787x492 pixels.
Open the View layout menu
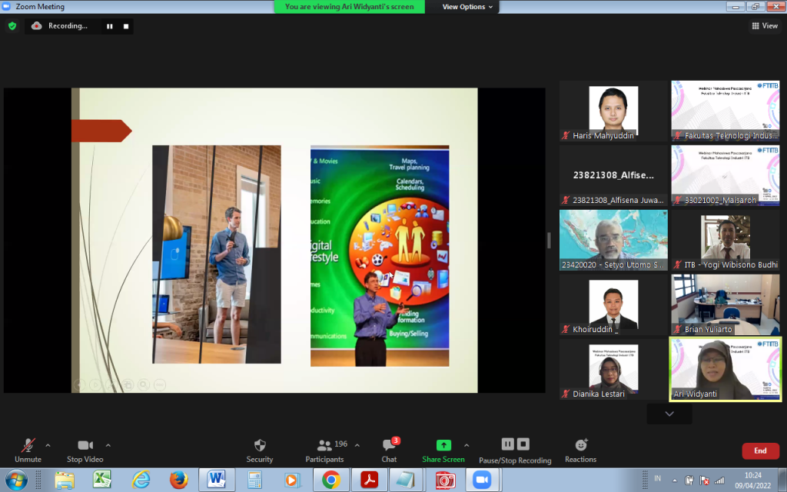764,26
